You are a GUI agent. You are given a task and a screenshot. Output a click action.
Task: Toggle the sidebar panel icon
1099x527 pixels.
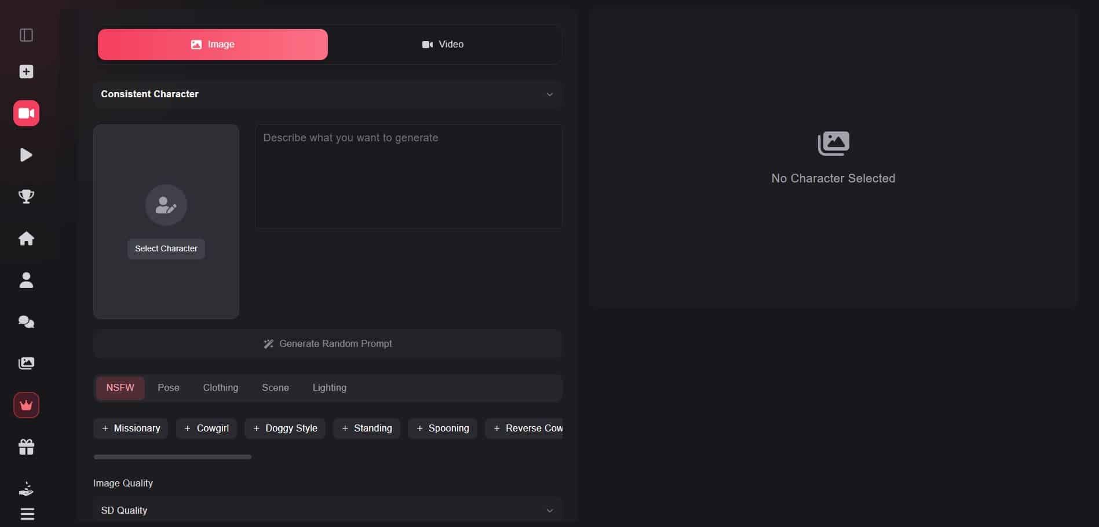click(x=26, y=35)
